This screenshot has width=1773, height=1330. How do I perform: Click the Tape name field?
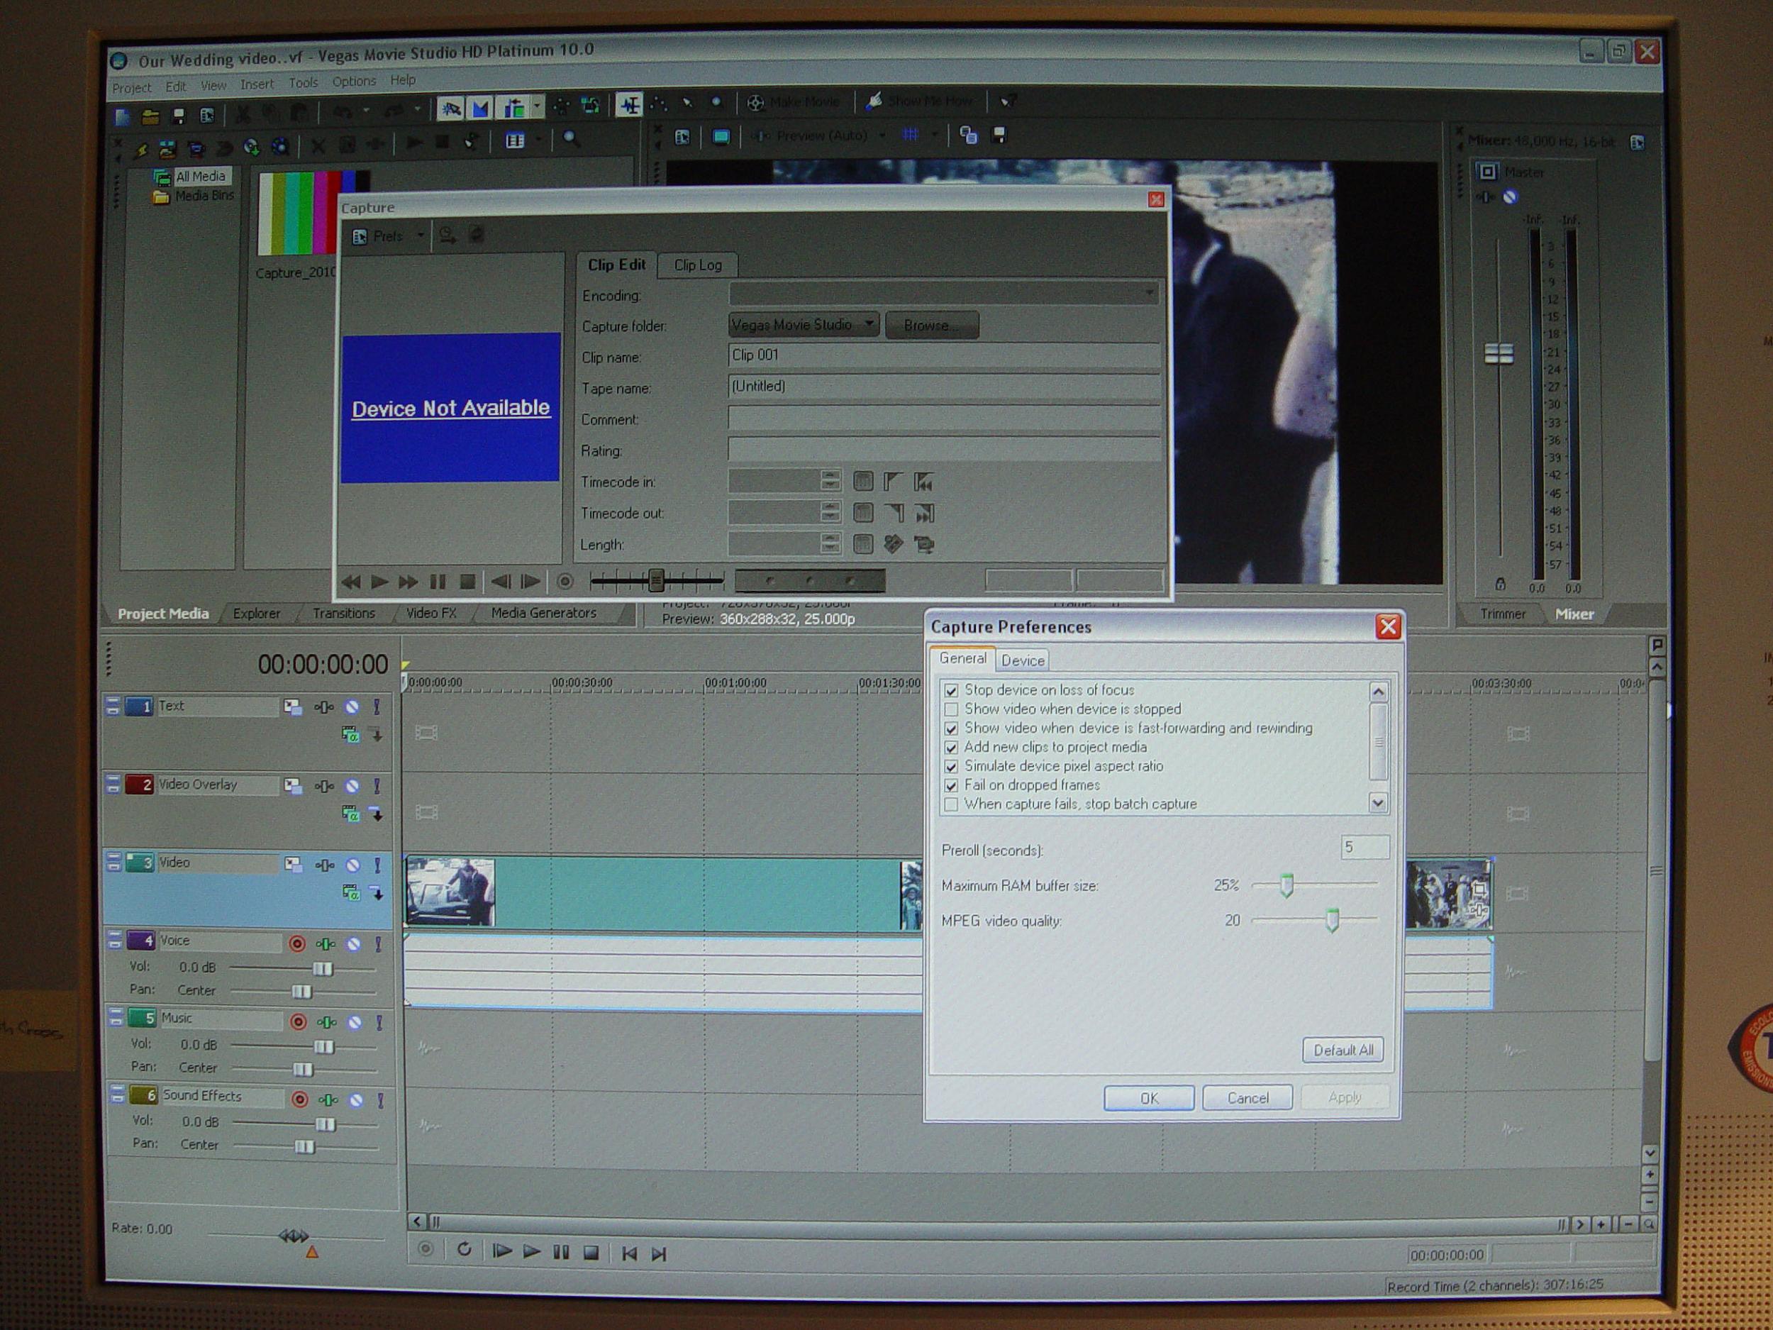click(x=943, y=387)
